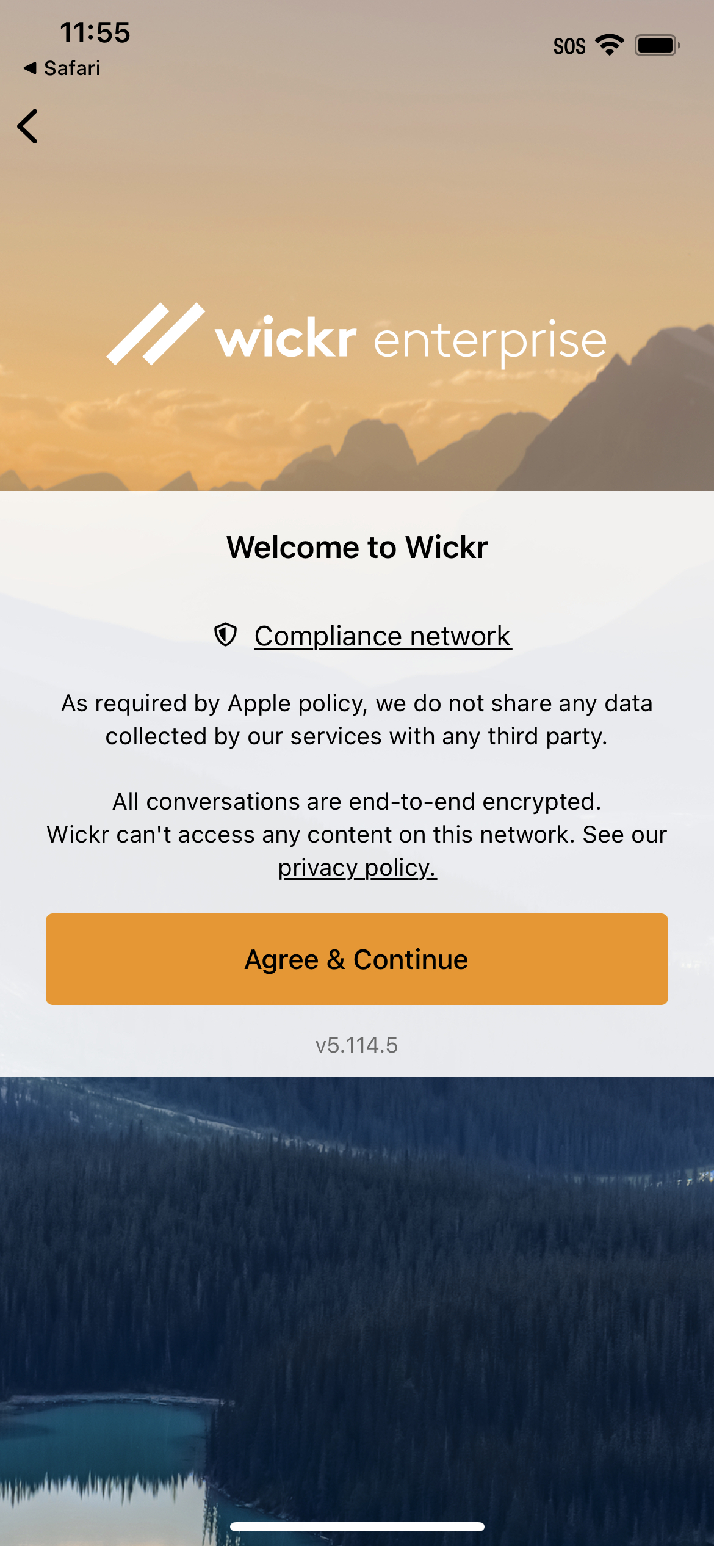Tap the 11:55 clock
Viewport: 714px width, 1546px height.
click(x=95, y=32)
